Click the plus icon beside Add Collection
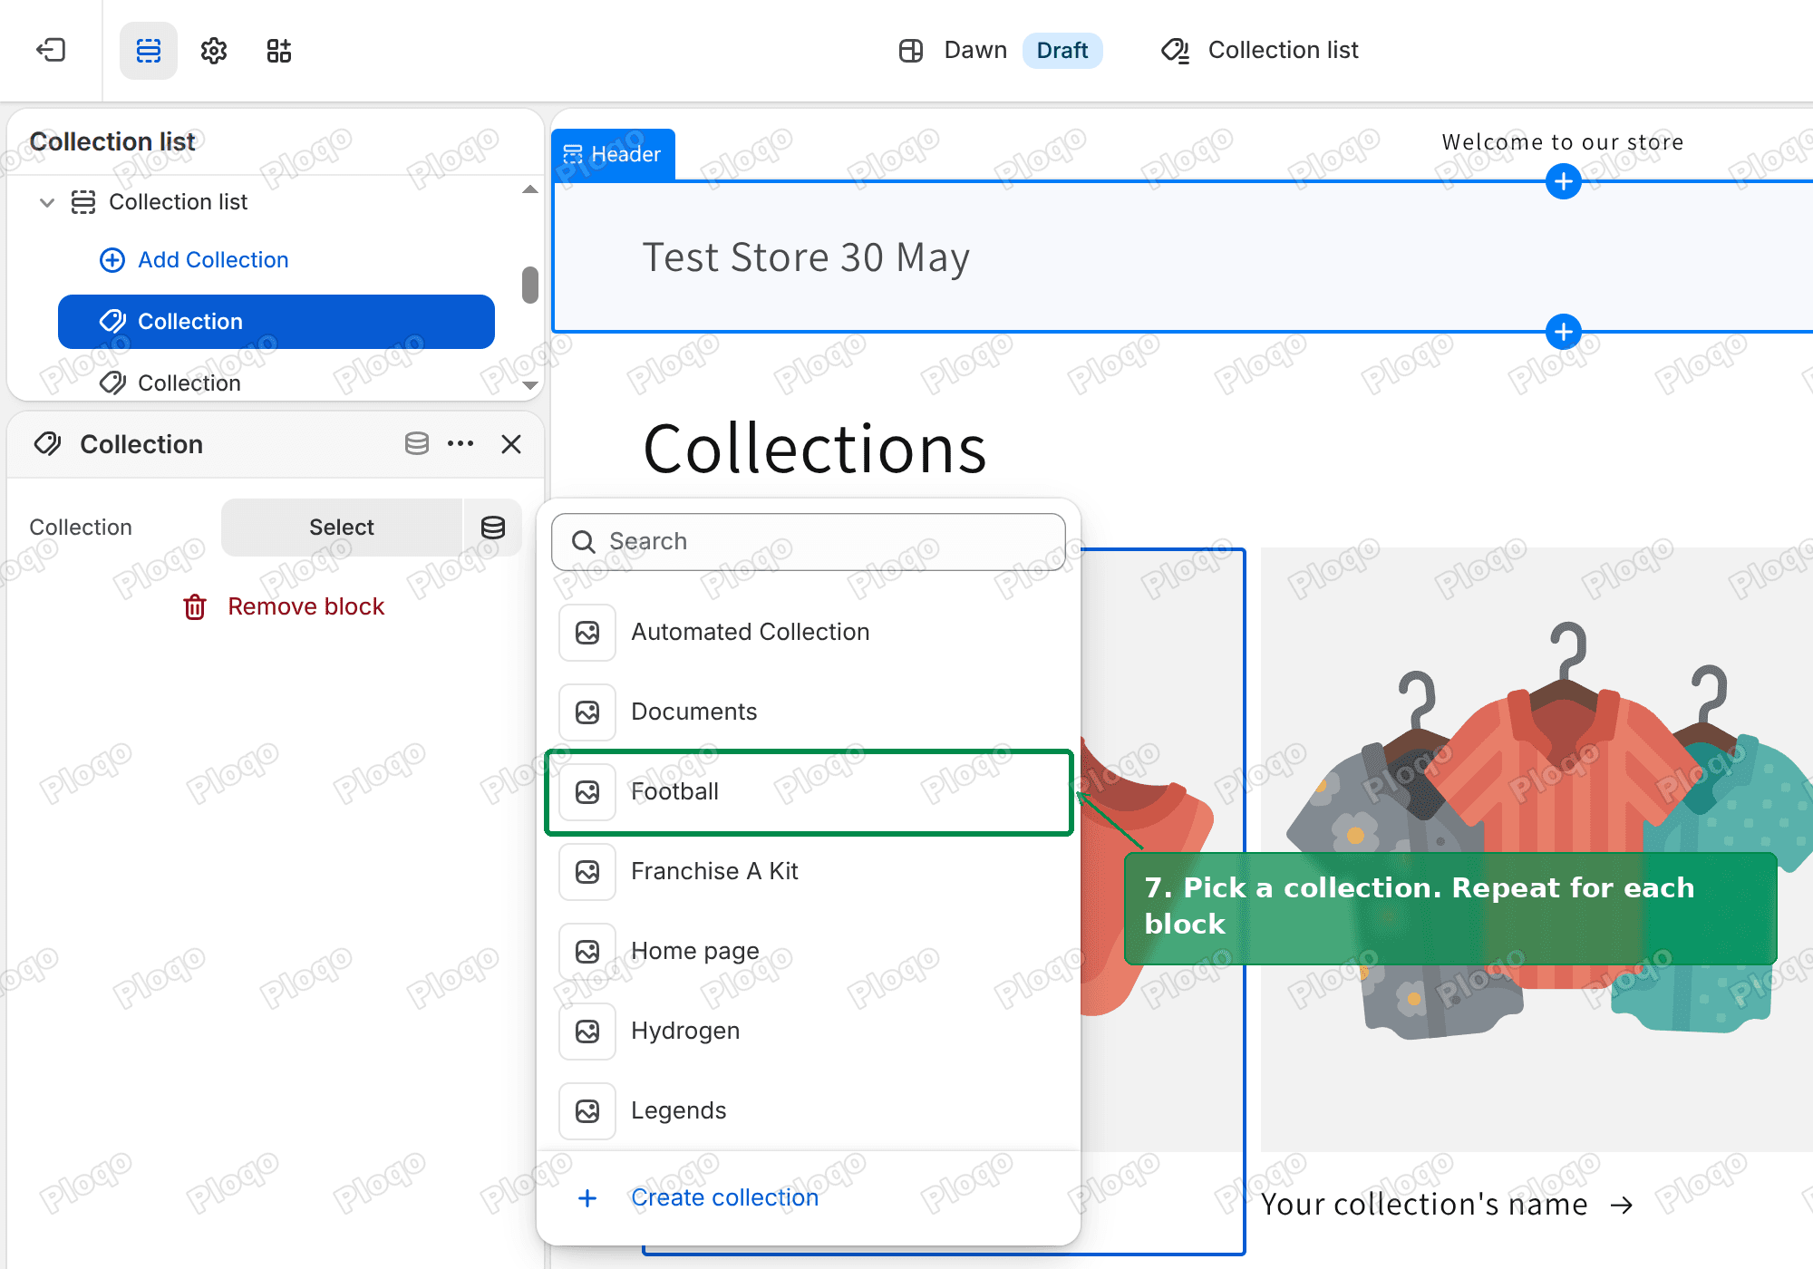 [112, 260]
